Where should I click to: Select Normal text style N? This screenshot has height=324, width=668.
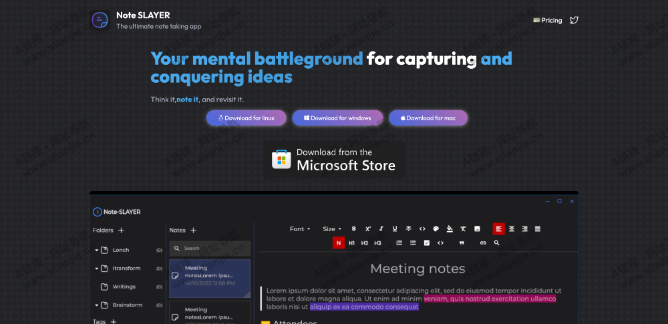339,243
